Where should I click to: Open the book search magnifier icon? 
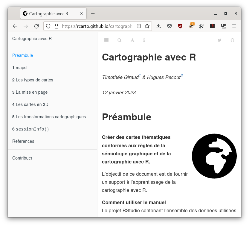[120, 40]
